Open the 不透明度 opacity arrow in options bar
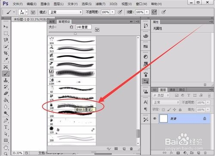The width and height of the screenshot is (215, 156). point(113,12)
